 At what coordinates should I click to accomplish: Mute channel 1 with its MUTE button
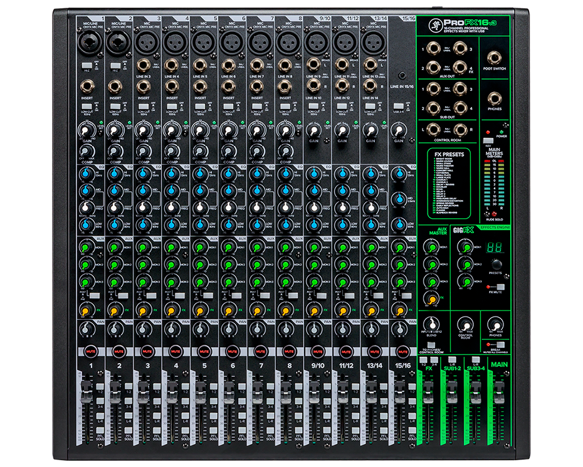click(x=90, y=352)
